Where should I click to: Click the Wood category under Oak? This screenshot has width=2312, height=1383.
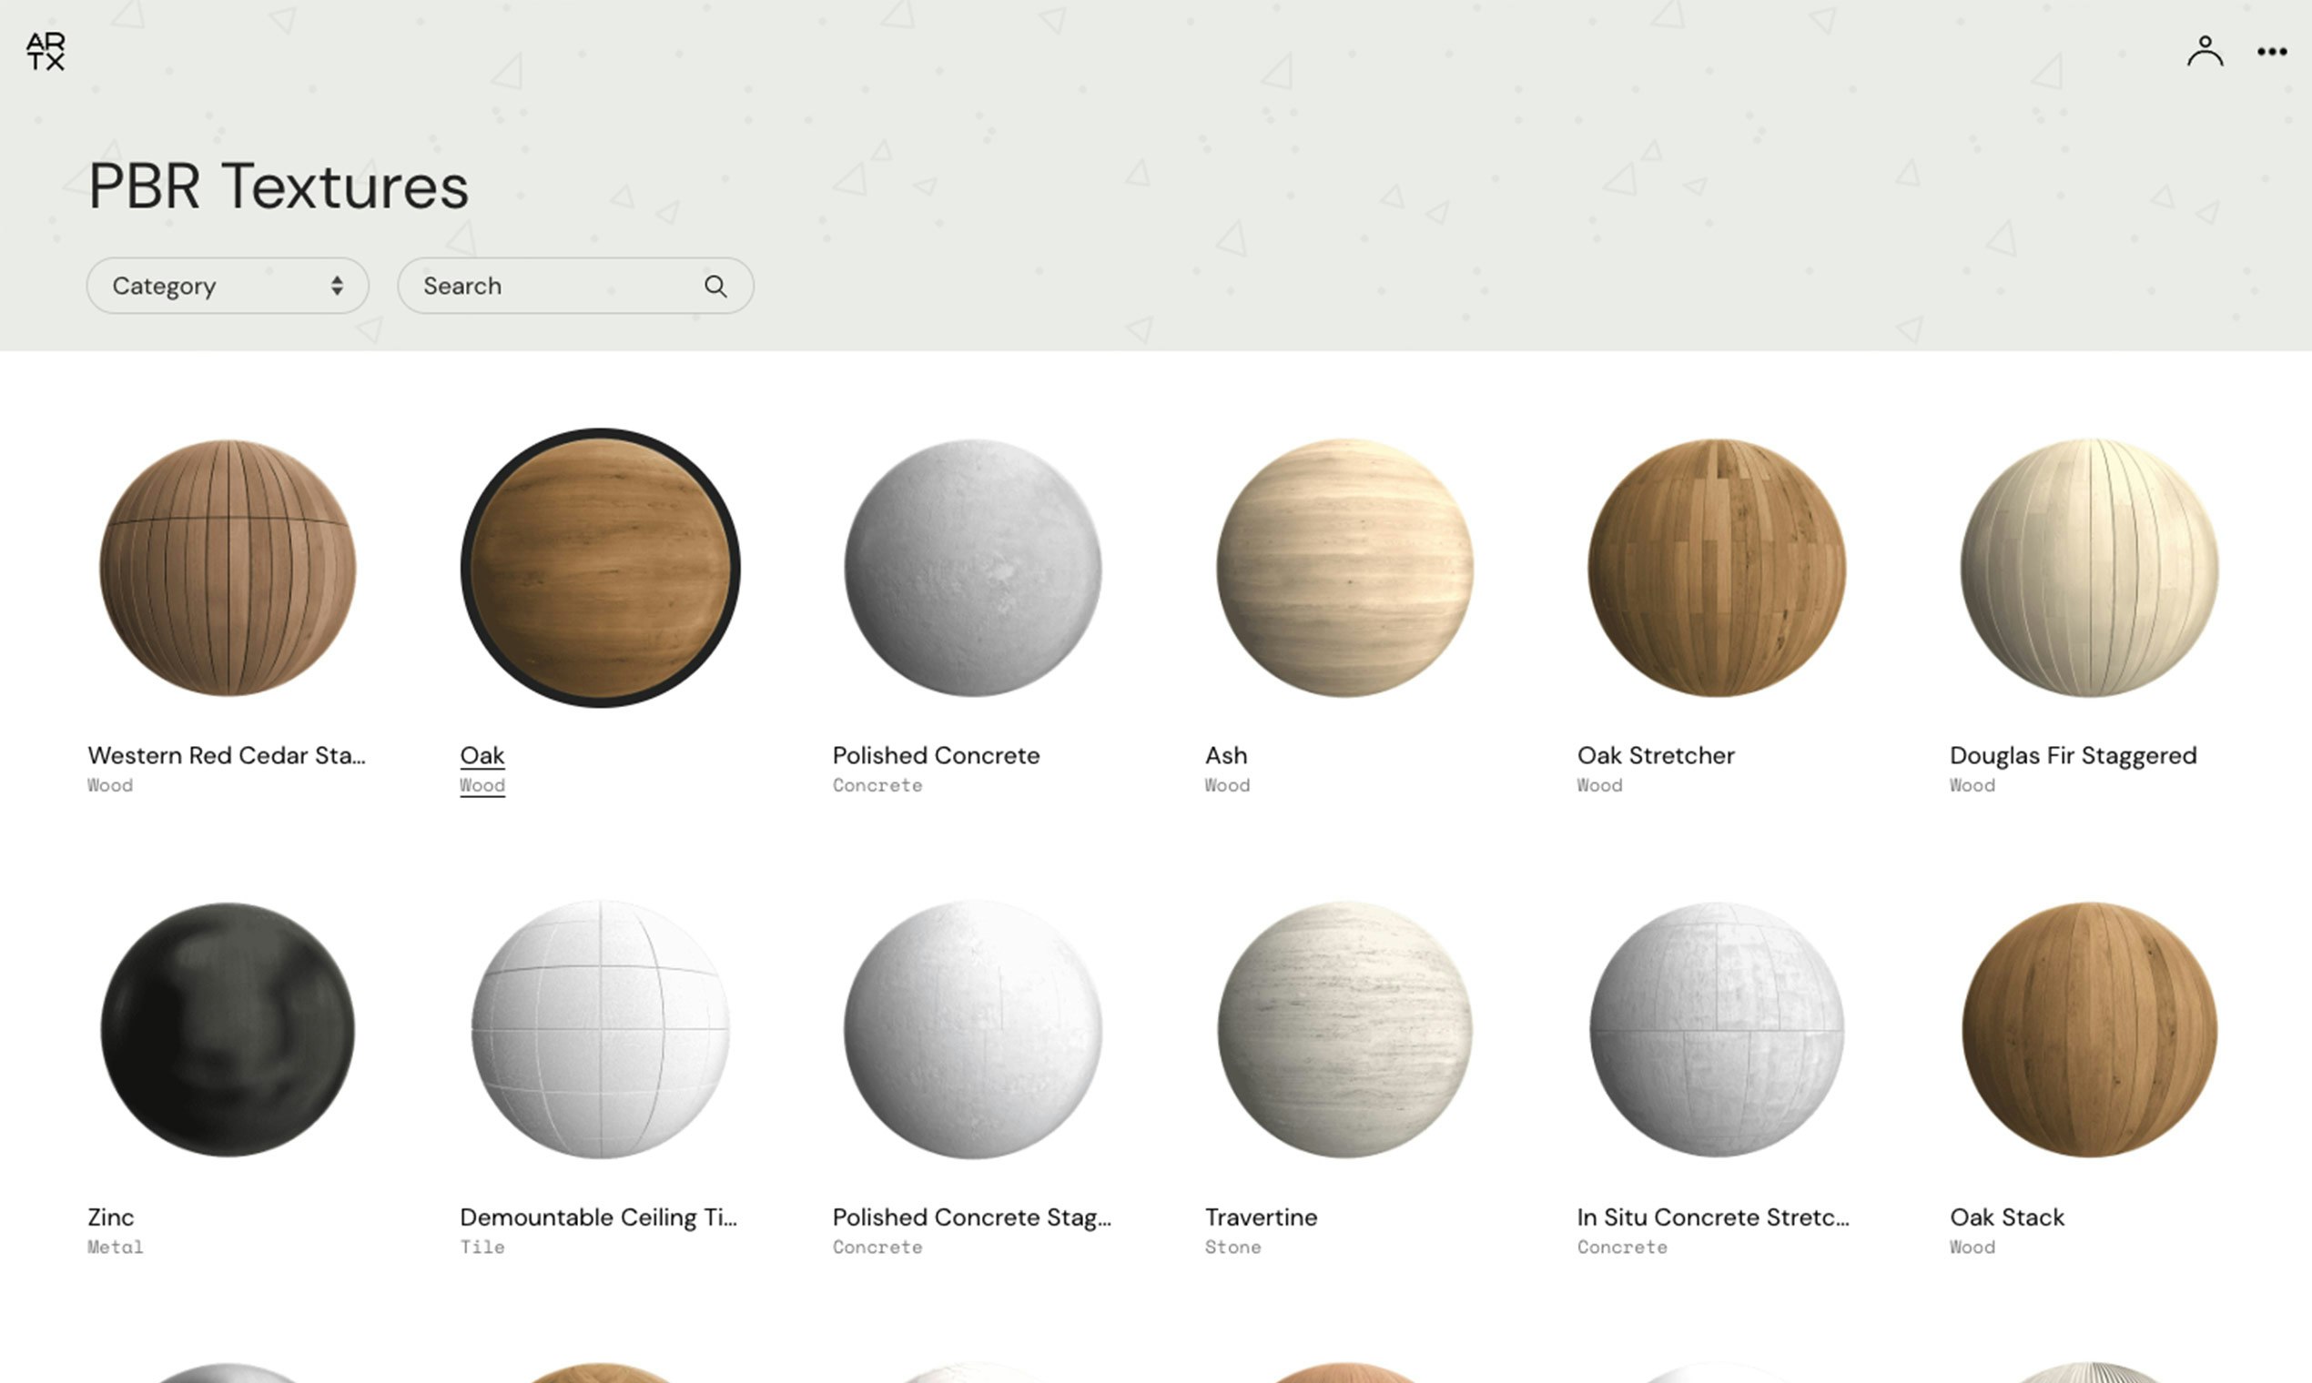(482, 785)
